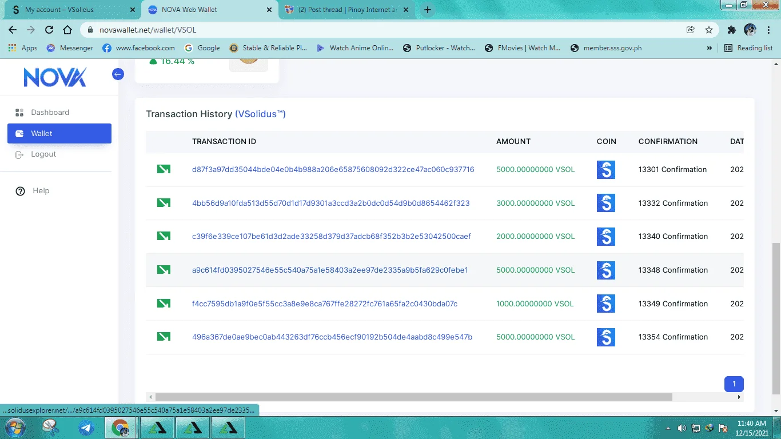Open the transaction ID starting with a9c614fd
781x439 pixels.
[x=330, y=270]
